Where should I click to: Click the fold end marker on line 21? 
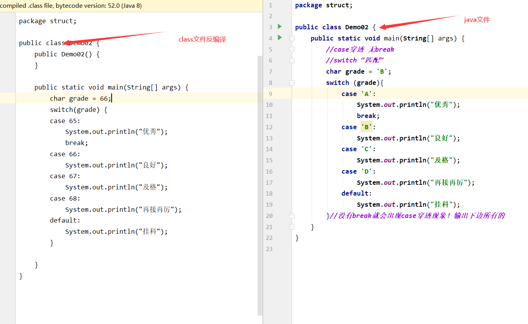292,227
